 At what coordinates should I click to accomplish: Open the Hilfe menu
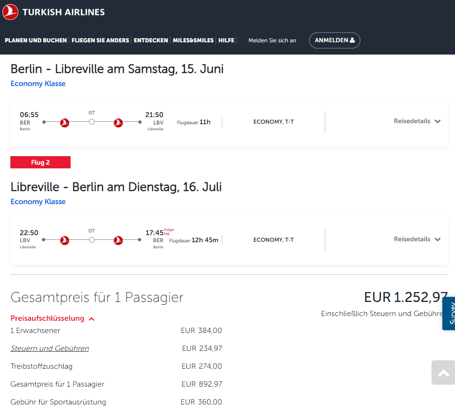[226, 40]
